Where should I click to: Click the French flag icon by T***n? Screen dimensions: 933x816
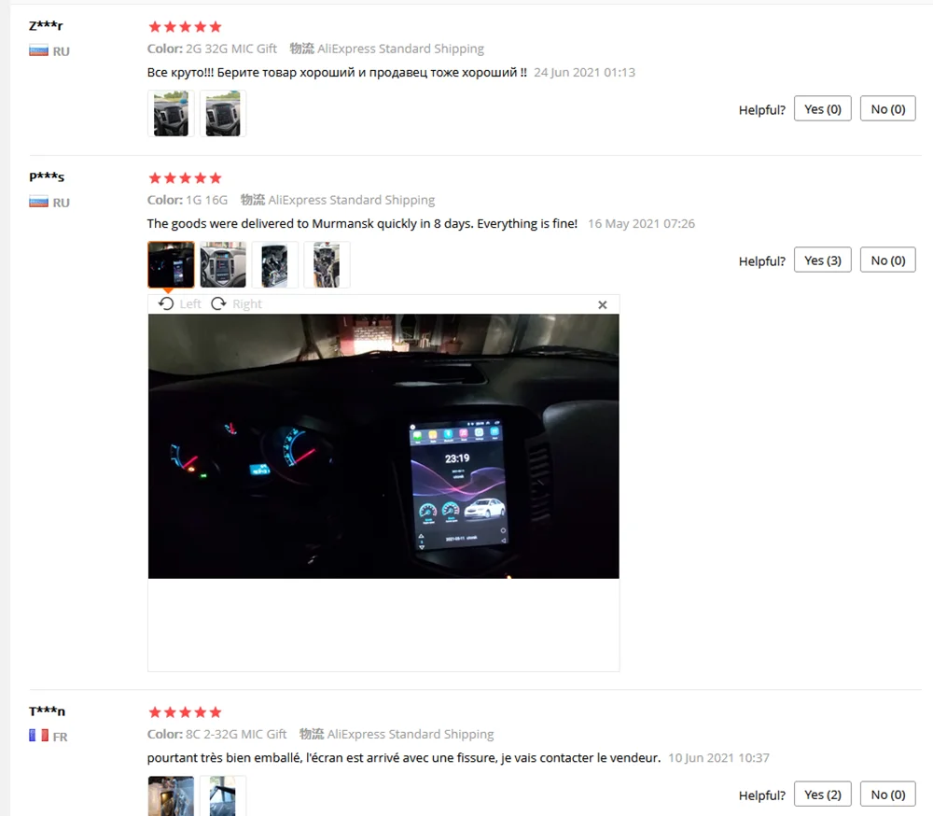pos(38,737)
